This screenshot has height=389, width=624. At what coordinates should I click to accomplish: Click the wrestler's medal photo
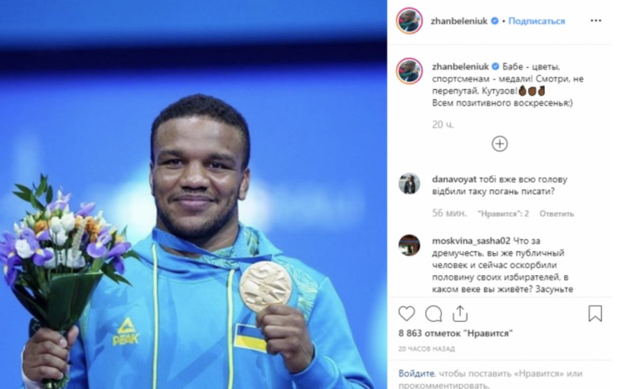193,195
